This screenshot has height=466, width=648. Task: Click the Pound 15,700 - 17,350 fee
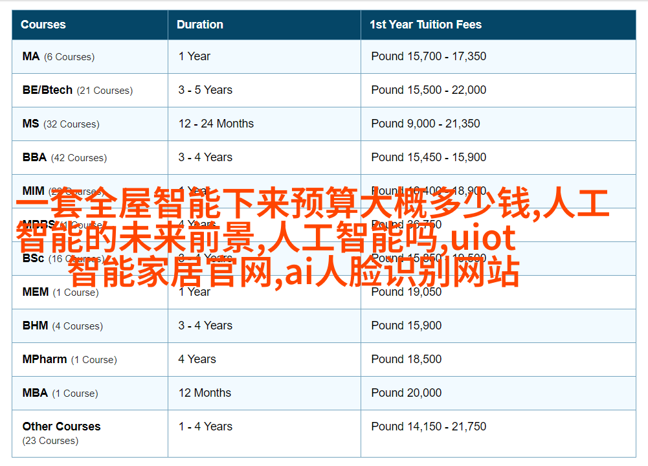(429, 56)
